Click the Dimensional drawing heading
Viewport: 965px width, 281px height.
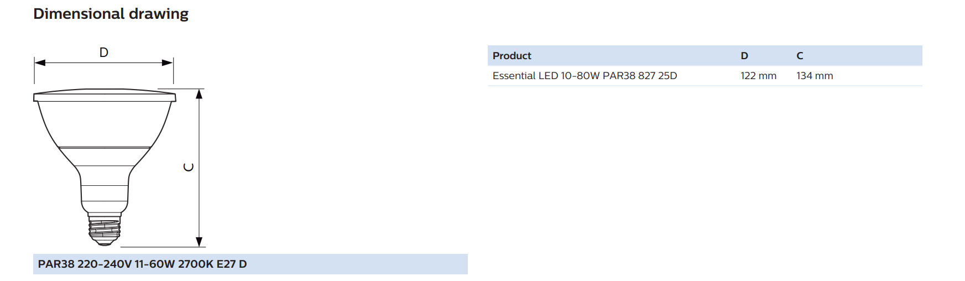pos(111,14)
